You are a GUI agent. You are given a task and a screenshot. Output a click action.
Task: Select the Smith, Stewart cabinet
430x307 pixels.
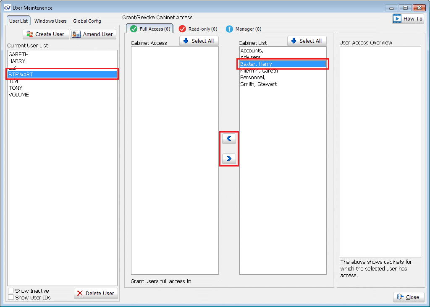pos(283,84)
